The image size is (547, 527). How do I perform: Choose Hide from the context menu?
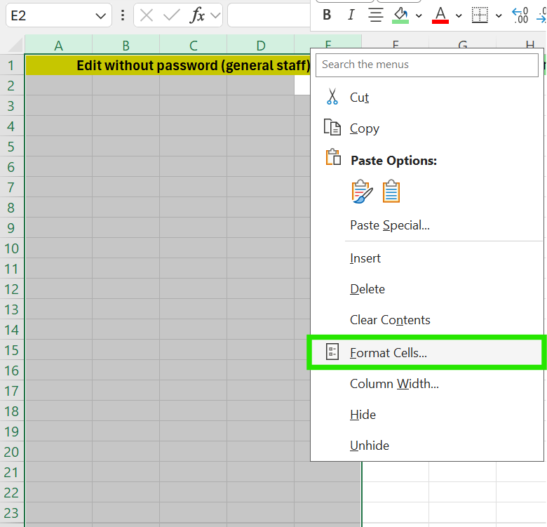coord(426,415)
